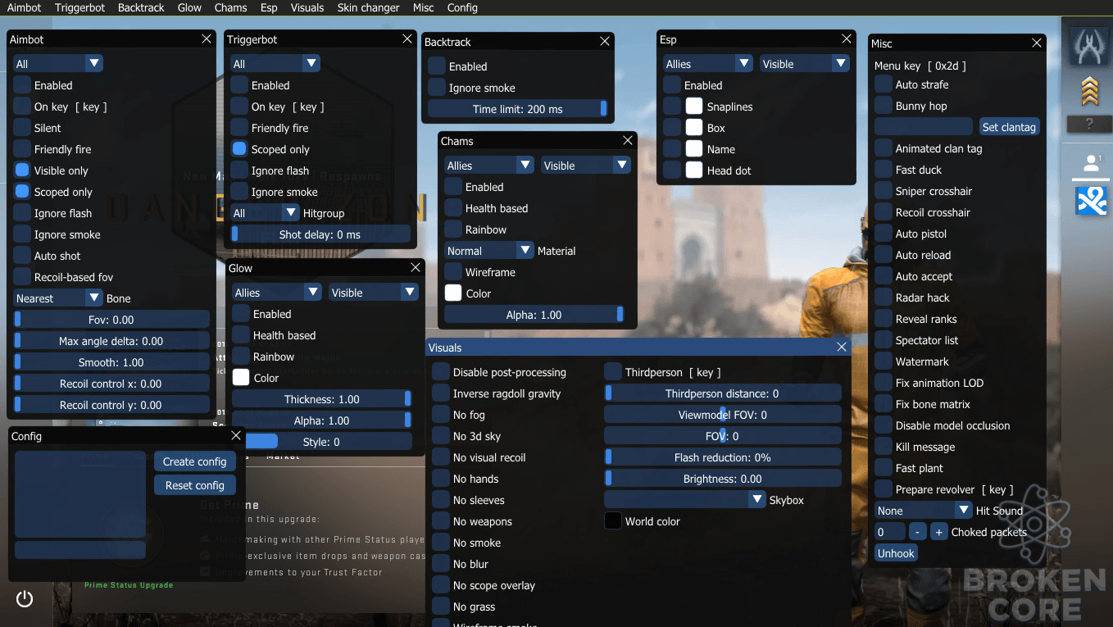Increase choked packets with plus button
The width and height of the screenshot is (1113, 627).
point(939,532)
